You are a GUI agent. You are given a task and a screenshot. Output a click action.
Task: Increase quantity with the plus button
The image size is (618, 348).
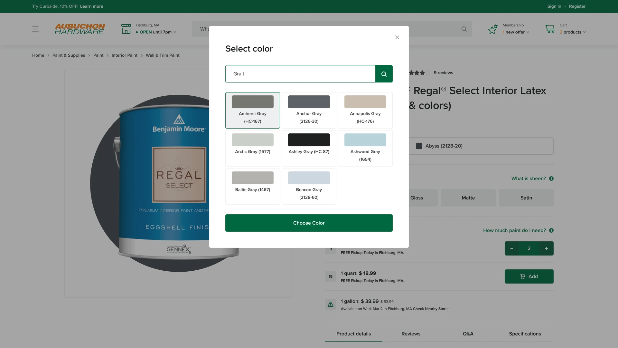click(x=547, y=248)
